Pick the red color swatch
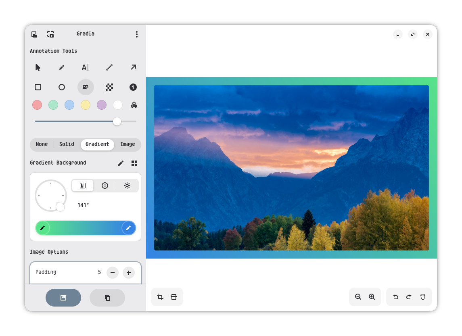 pos(37,105)
